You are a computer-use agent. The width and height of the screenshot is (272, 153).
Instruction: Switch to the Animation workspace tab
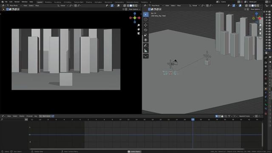[x=98, y=2]
